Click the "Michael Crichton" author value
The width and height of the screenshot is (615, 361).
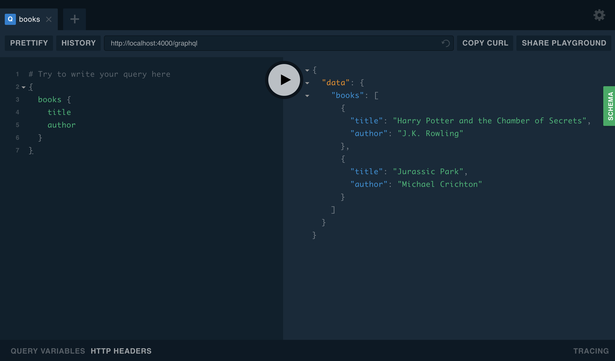point(440,184)
